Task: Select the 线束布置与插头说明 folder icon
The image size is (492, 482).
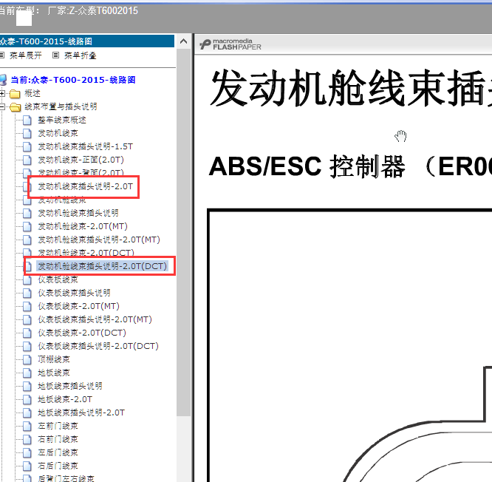Action: pyautogui.click(x=15, y=107)
